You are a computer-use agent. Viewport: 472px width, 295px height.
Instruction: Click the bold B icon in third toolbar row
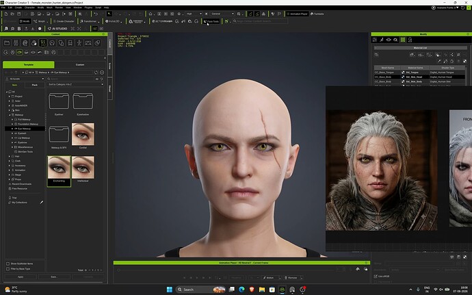(x=19, y=29)
